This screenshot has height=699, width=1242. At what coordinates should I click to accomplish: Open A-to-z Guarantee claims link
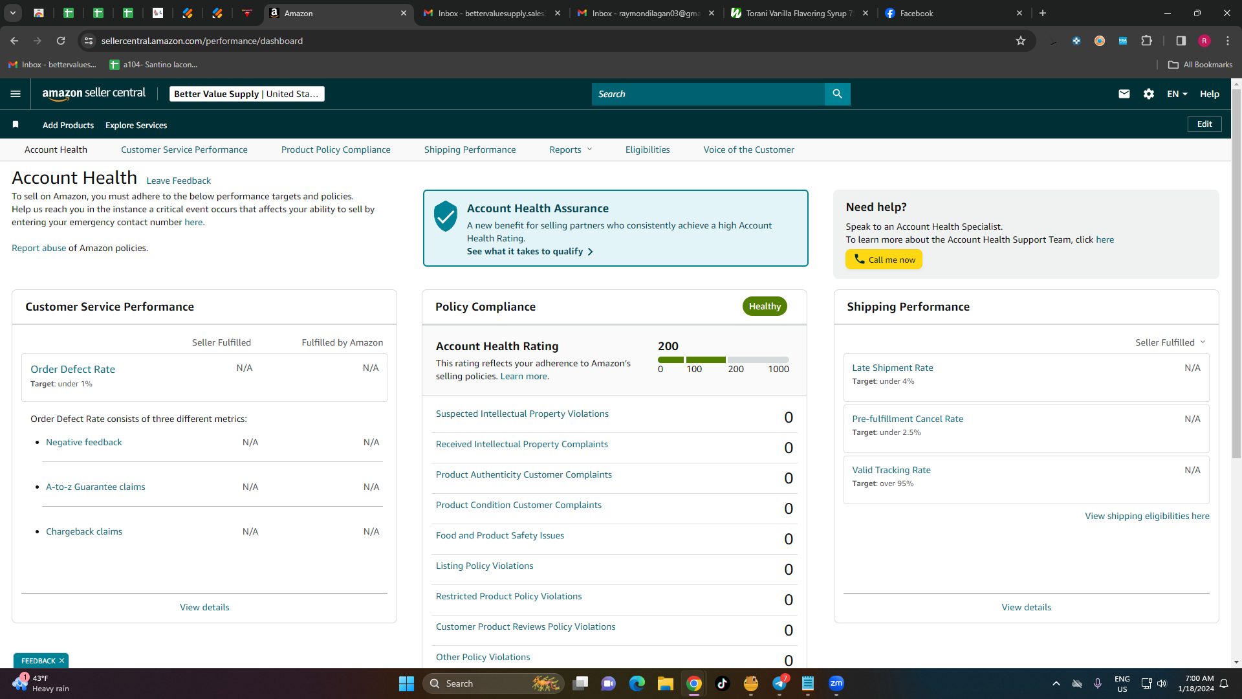click(96, 487)
